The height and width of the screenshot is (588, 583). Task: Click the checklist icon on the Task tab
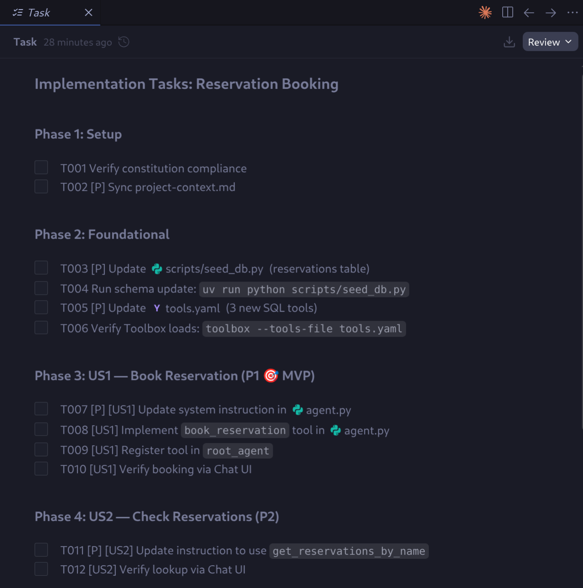coord(17,12)
